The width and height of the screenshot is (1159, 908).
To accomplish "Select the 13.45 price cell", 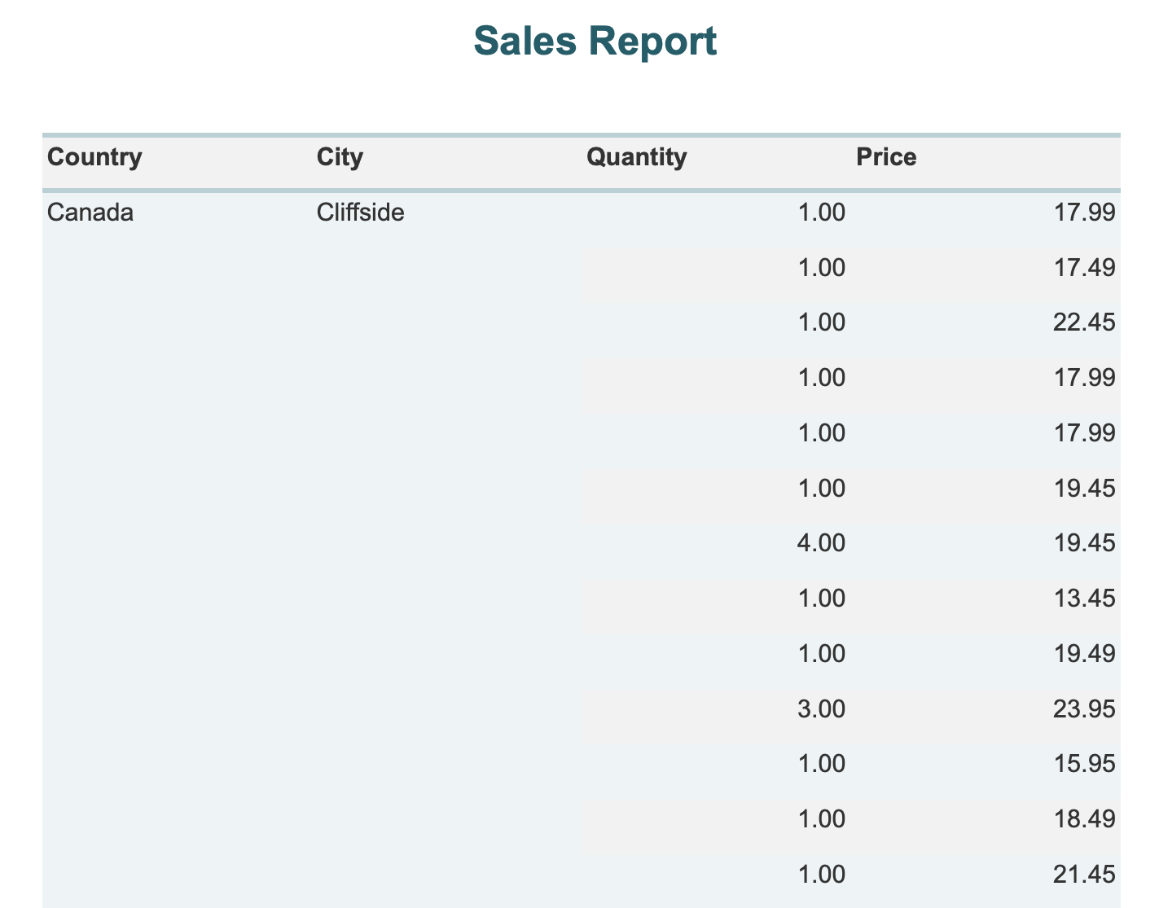I will pyautogui.click(x=1084, y=599).
